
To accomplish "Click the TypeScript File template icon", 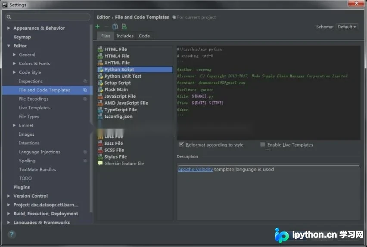I will [x=100, y=110].
